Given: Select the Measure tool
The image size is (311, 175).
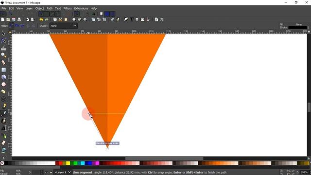Looking at the screenshot, I should pos(3,62).
